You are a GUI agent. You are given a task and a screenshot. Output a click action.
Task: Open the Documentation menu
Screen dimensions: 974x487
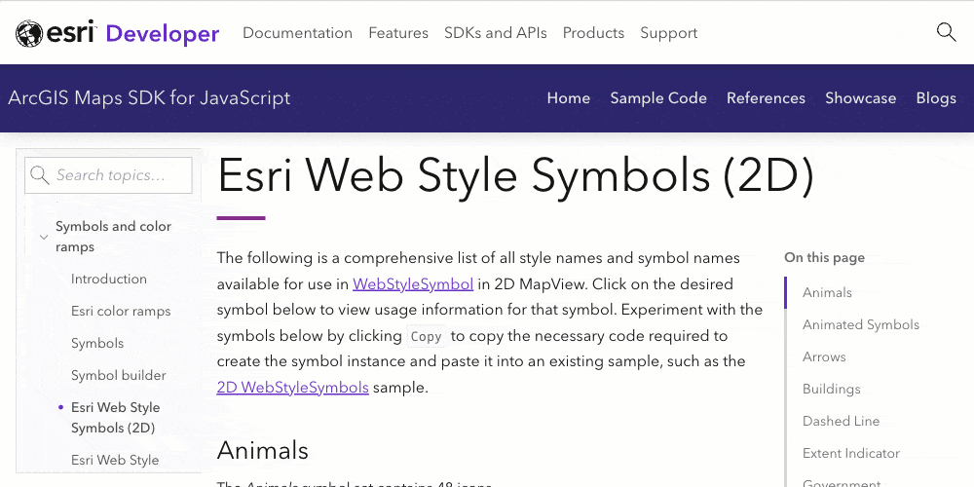coord(297,33)
